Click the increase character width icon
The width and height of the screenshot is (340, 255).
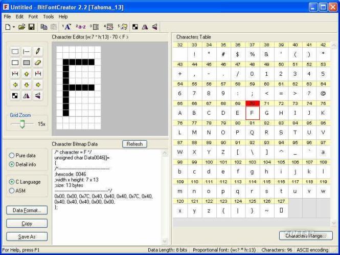coord(38,74)
